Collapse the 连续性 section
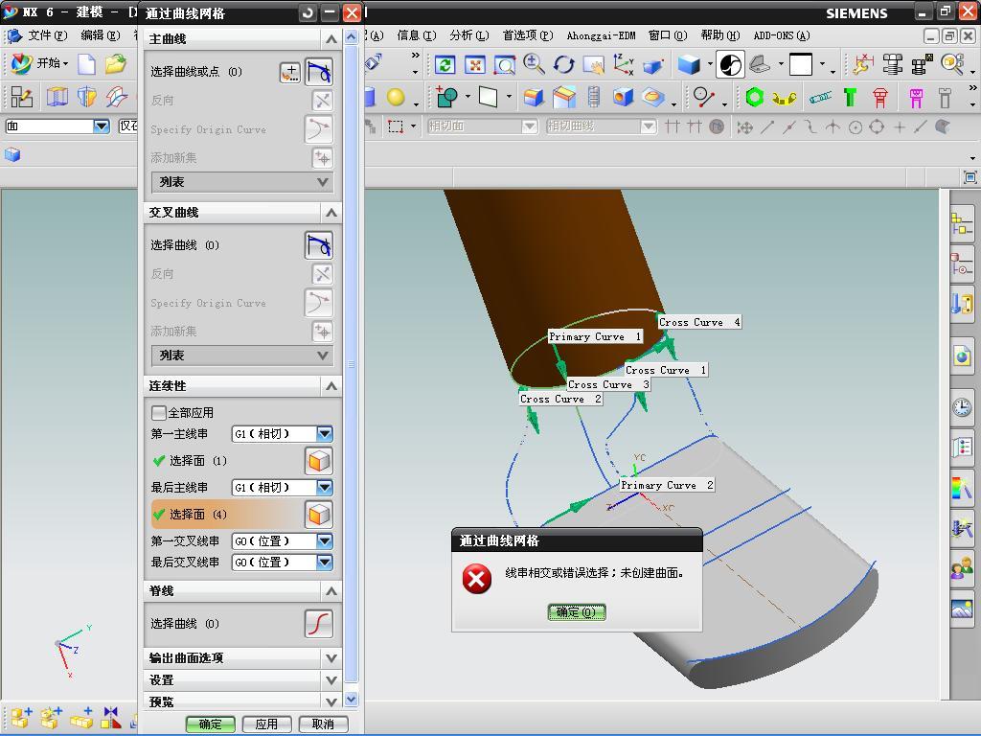 [331, 385]
